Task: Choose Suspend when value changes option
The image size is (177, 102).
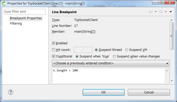Action: click(114, 56)
